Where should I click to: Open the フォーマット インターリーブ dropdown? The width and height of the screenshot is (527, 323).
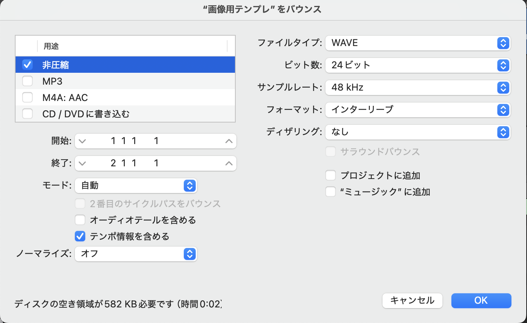(418, 110)
